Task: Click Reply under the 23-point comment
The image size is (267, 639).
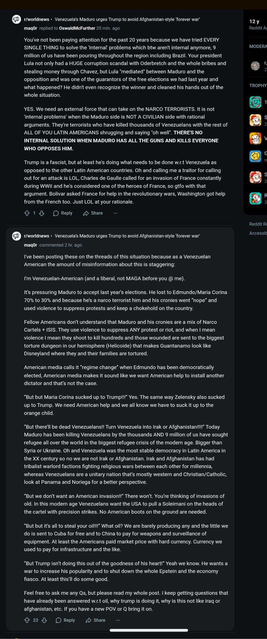Action: [65, 620]
